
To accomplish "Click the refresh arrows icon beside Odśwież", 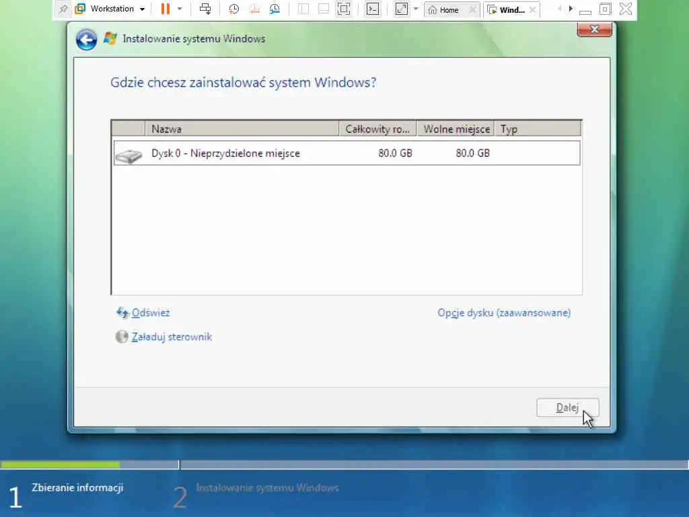I will tap(122, 312).
